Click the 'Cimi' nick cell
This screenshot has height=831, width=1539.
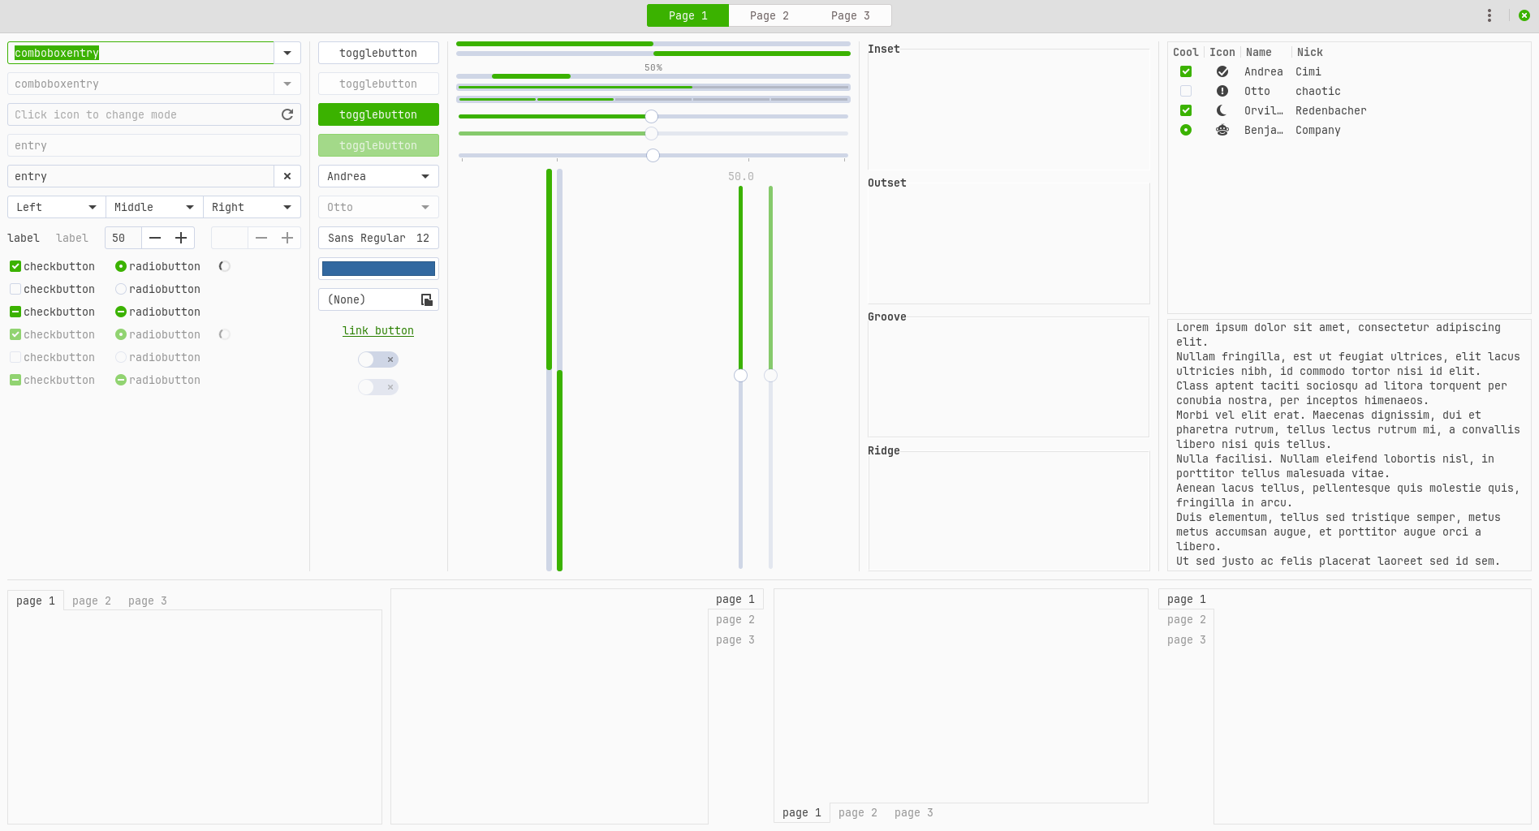pyautogui.click(x=1308, y=71)
